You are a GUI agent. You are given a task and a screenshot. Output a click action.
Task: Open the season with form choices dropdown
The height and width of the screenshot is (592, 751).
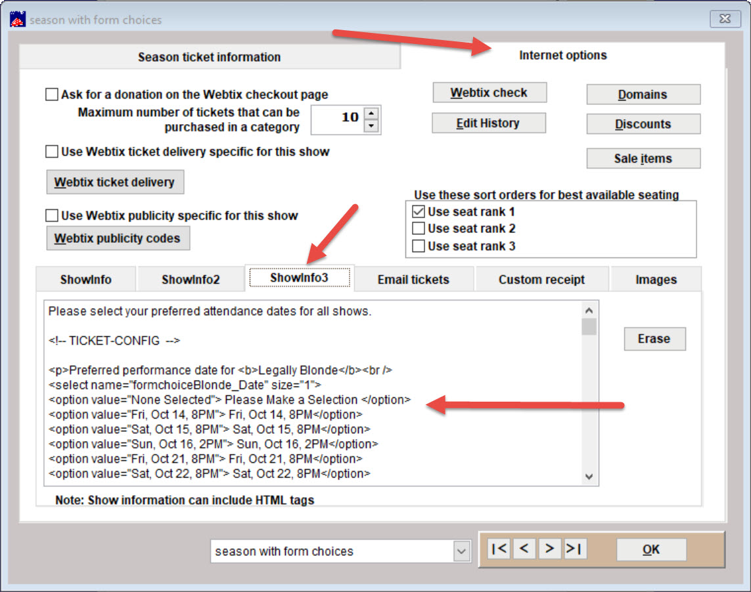coord(461,551)
